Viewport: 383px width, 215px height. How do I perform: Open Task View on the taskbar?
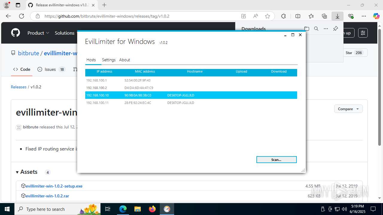[x=108, y=209]
